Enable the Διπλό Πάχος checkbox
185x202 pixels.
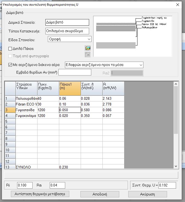(10, 49)
